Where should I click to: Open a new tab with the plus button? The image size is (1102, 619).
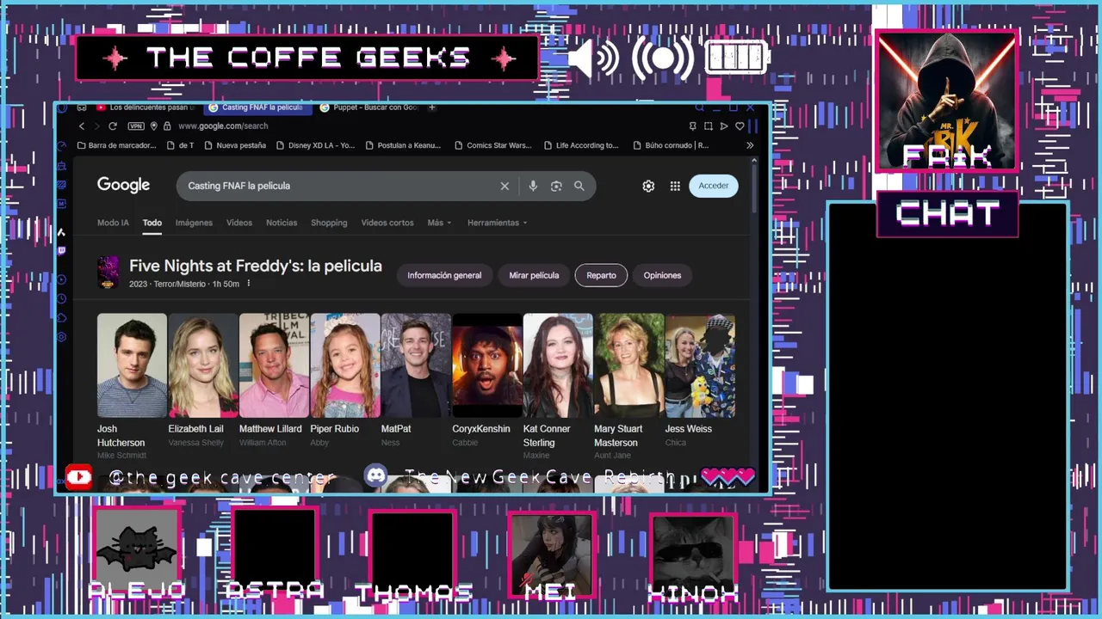tap(432, 107)
